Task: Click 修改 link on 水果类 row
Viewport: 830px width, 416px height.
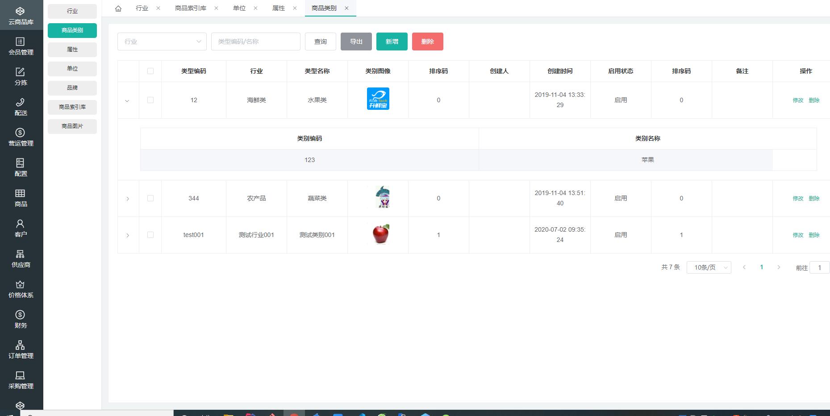Action: point(798,100)
